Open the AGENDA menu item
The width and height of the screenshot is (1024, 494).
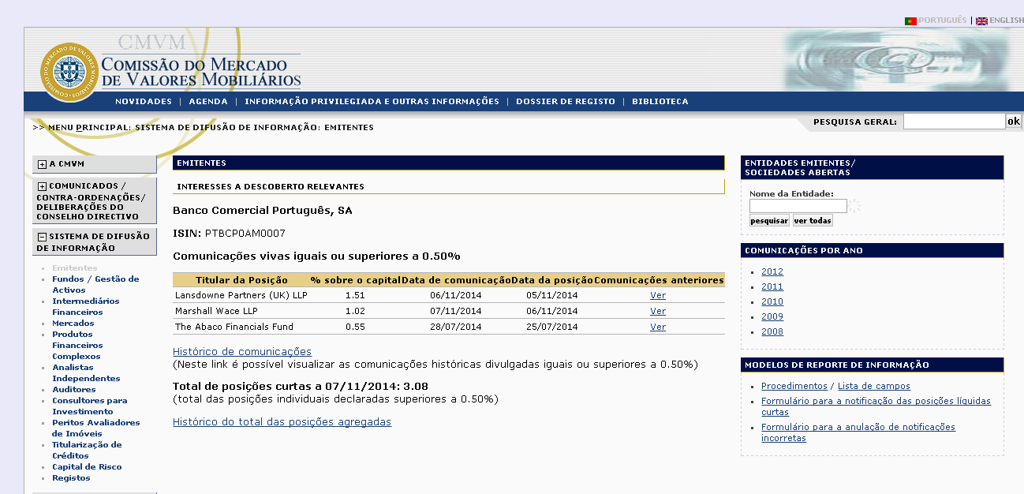(x=208, y=102)
